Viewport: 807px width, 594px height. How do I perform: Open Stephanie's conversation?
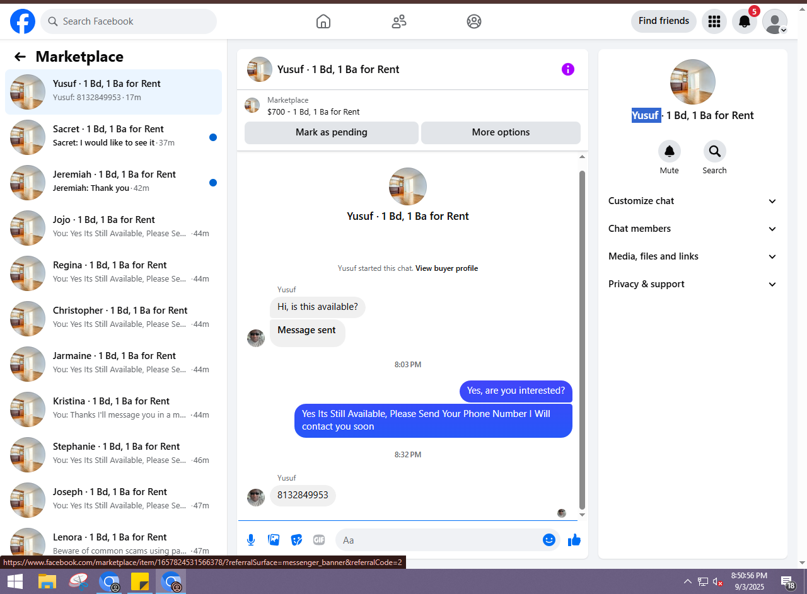(113, 455)
